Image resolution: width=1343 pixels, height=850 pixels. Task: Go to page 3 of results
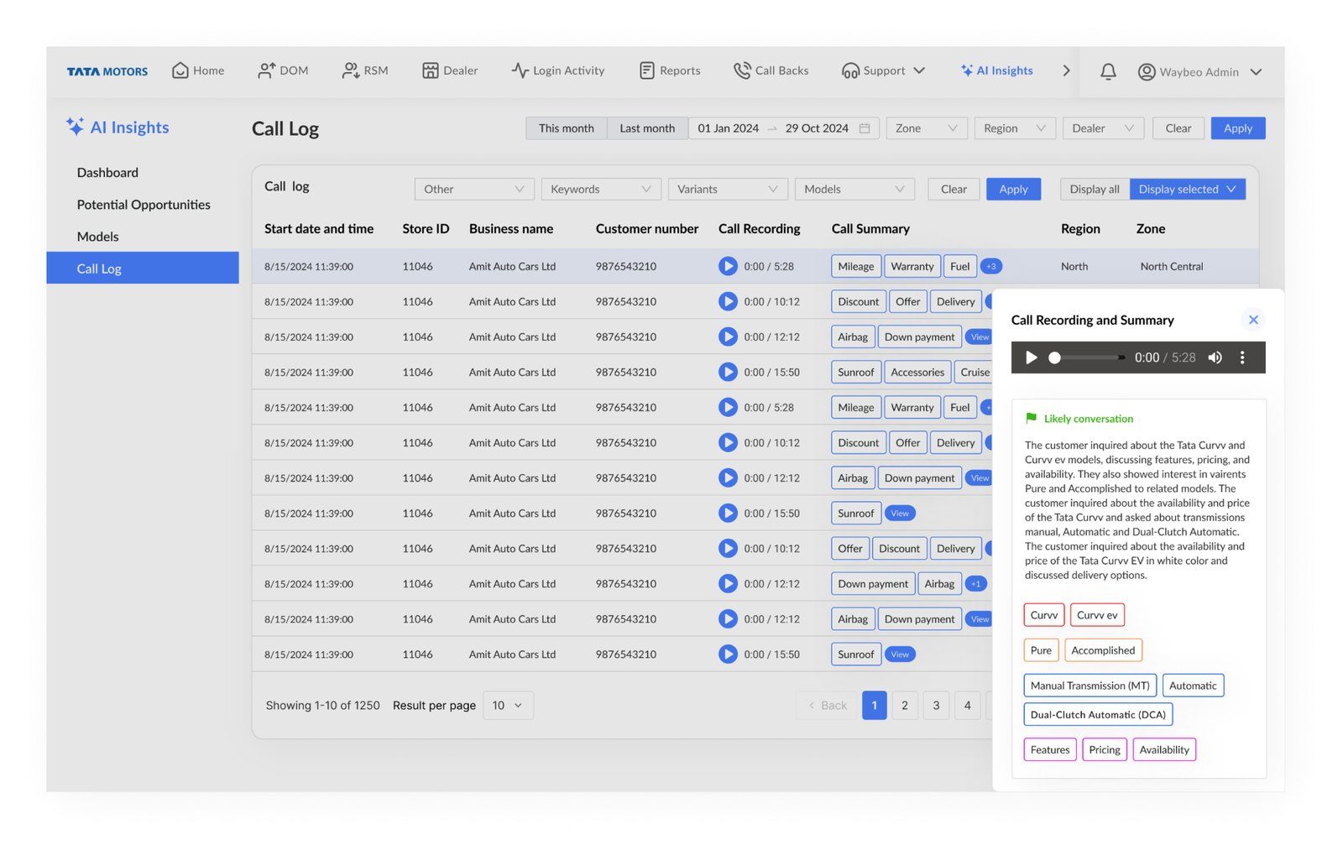coord(936,705)
